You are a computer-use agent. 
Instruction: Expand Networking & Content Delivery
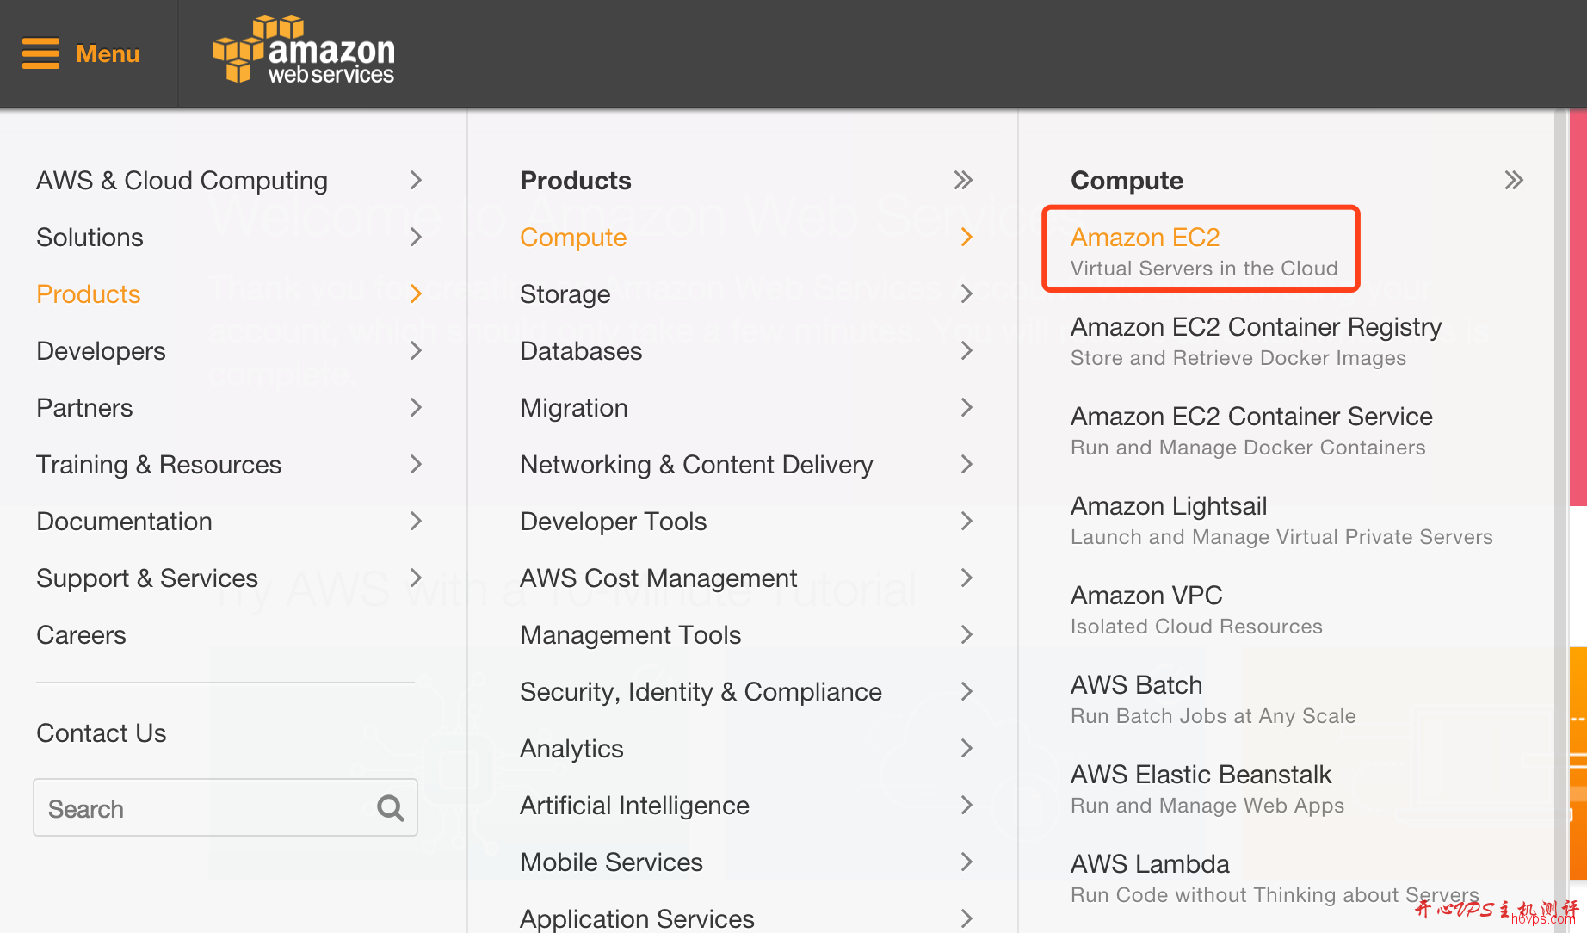(695, 464)
